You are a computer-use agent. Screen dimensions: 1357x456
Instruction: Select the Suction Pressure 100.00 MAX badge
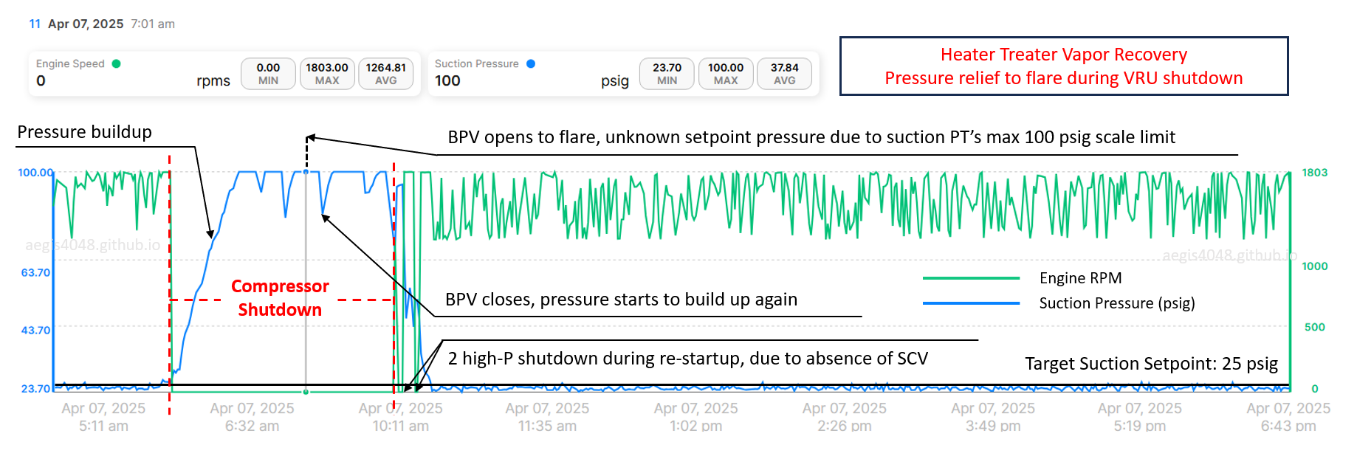point(726,74)
